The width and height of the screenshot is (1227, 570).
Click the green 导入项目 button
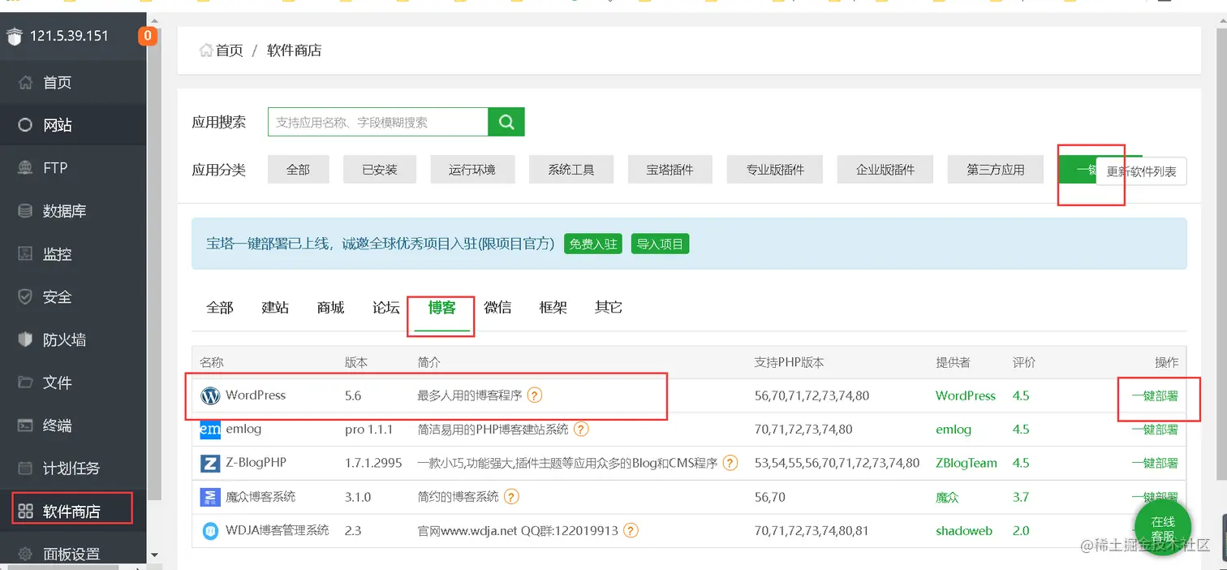pyautogui.click(x=660, y=244)
